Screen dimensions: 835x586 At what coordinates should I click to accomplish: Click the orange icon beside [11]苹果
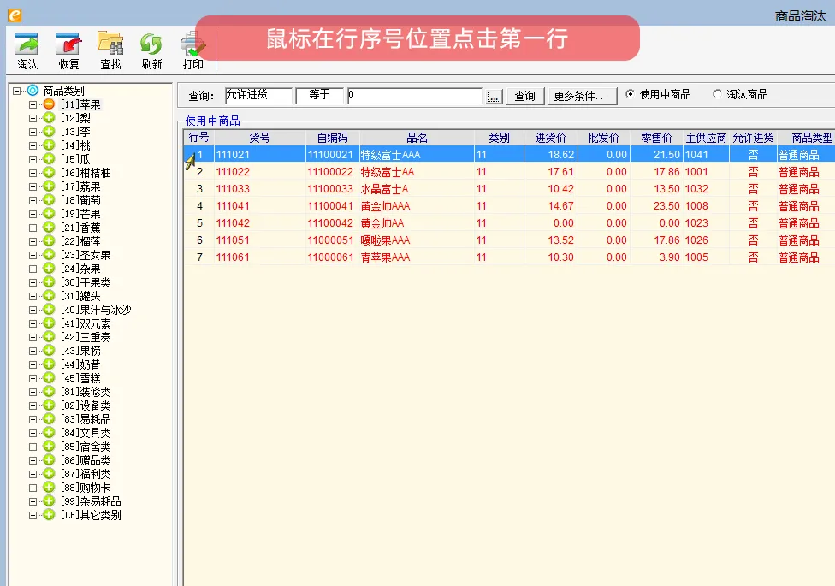point(50,104)
